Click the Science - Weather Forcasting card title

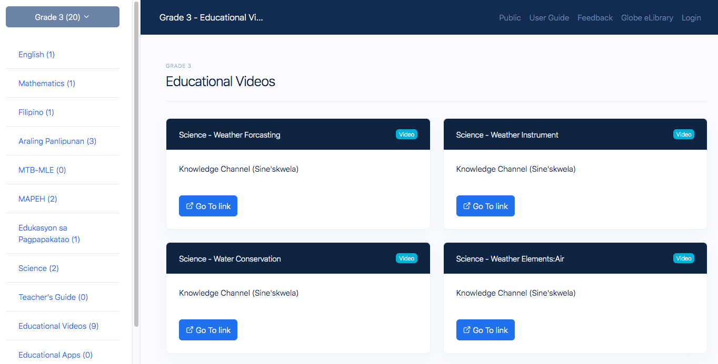(x=230, y=135)
